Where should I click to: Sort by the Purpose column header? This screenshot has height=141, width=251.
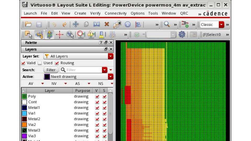point(83,91)
